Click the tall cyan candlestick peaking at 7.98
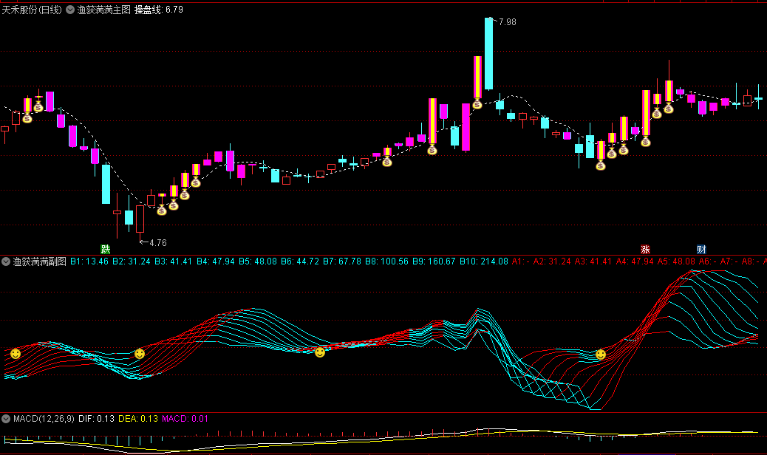The width and height of the screenshot is (767, 455). click(x=488, y=54)
